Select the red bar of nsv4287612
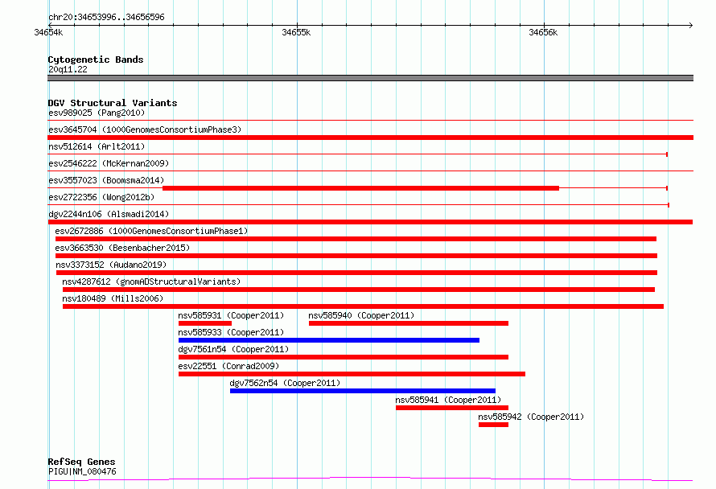This screenshot has height=489, width=716. tap(359, 290)
